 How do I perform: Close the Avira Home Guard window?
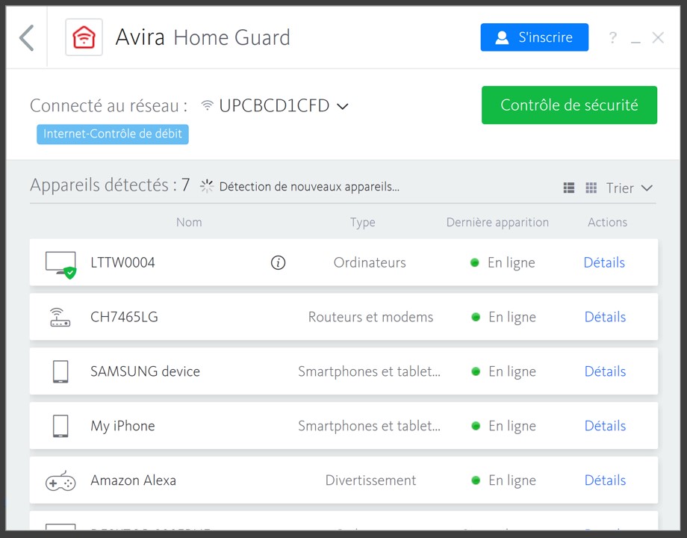[x=658, y=37]
